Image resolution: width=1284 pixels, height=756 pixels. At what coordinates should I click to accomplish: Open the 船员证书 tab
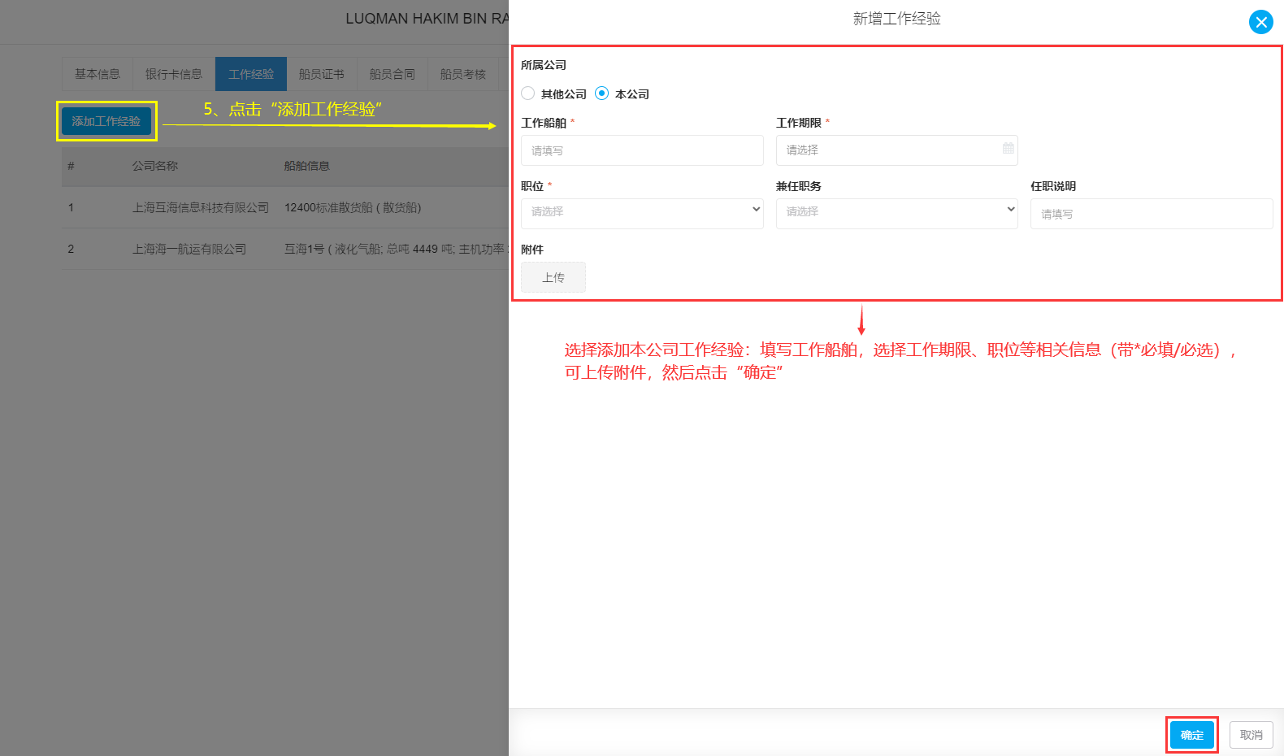(x=322, y=74)
